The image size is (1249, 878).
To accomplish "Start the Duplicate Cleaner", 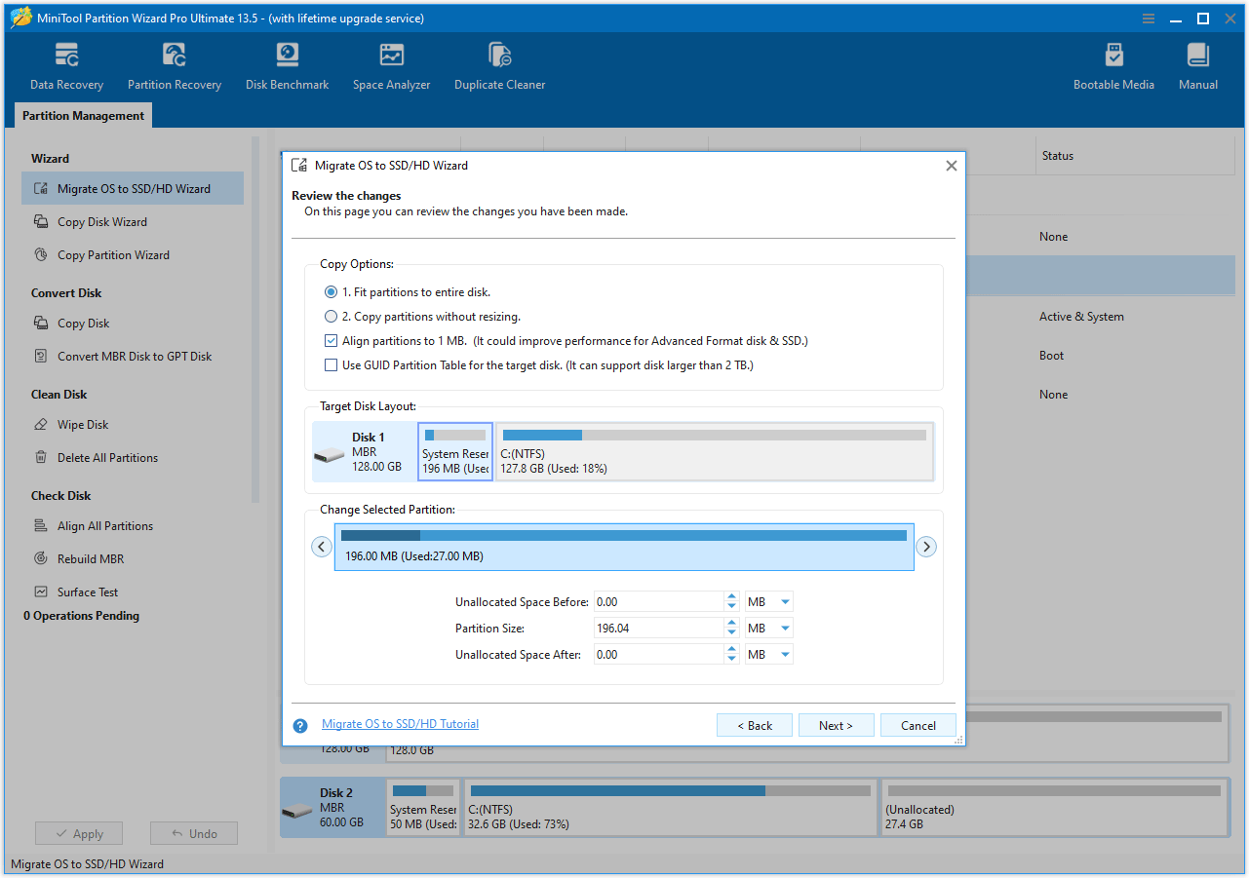I will click(499, 64).
